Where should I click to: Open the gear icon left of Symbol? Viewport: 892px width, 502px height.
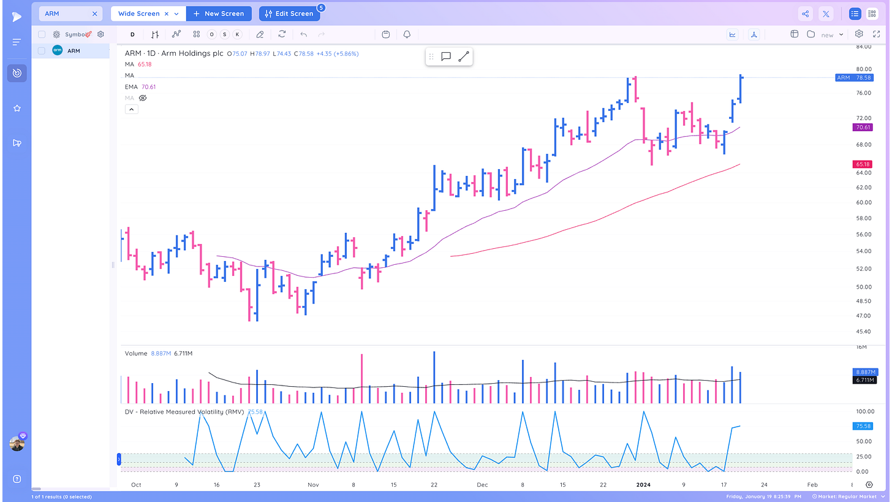56,34
